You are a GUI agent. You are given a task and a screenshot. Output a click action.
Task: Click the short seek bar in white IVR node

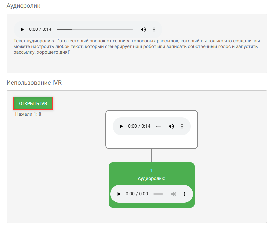(158, 126)
